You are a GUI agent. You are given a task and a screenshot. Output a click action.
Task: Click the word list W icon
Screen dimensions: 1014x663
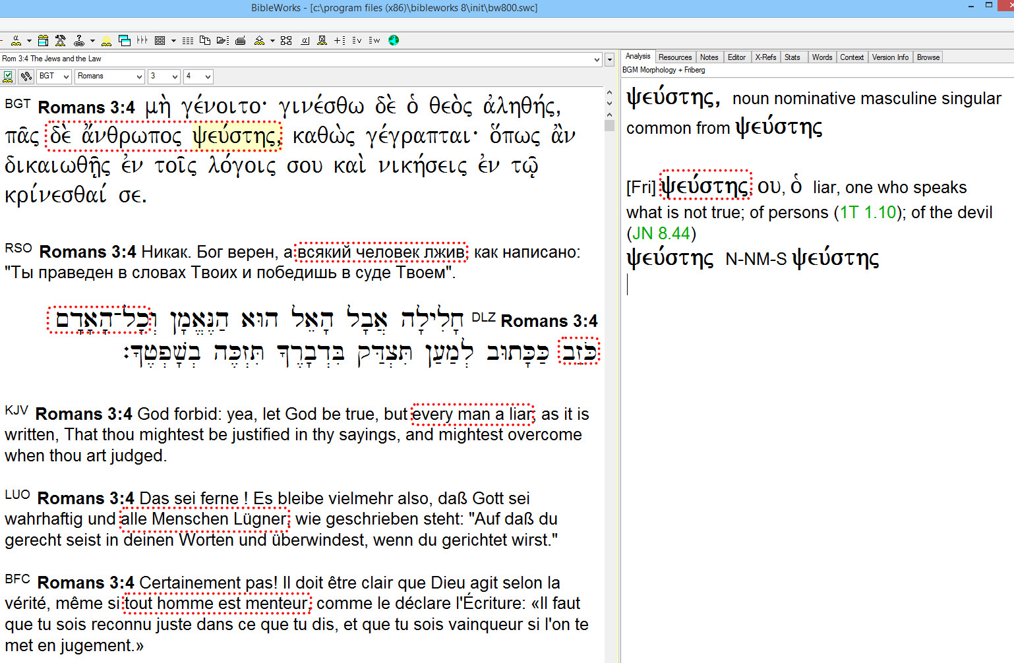pos(374,40)
